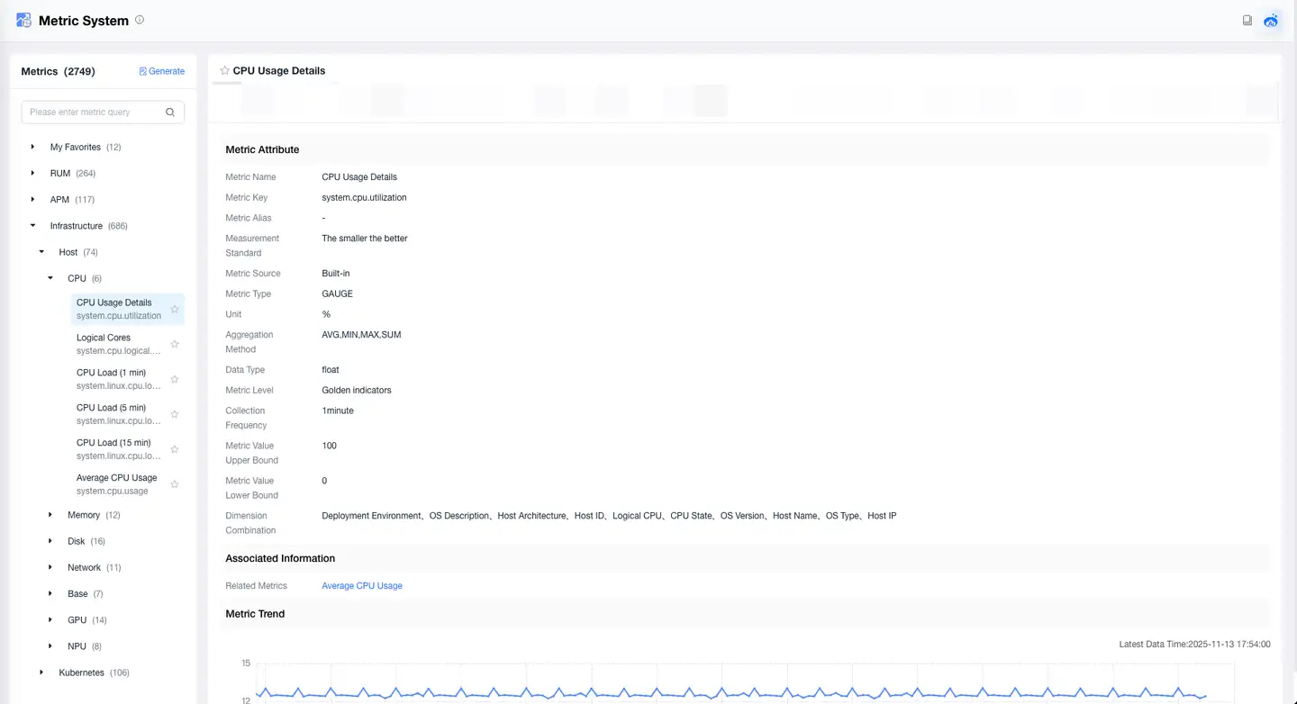Collapse the Infrastructure tree node

pos(33,226)
